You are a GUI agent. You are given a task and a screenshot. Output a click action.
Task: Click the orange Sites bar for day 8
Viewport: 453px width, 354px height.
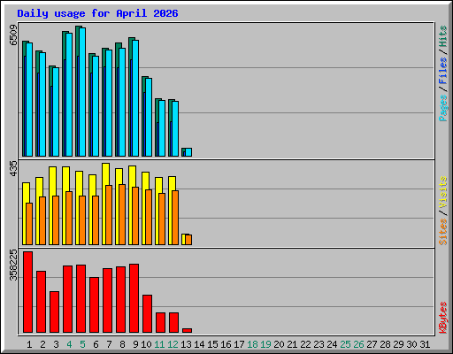[x=122, y=214]
